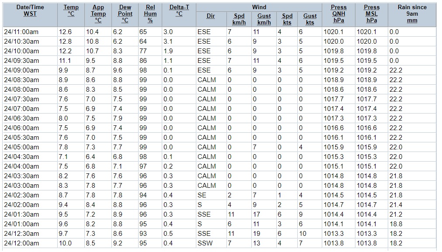
Task: Open the Dew Point header link
Action: (125, 14)
